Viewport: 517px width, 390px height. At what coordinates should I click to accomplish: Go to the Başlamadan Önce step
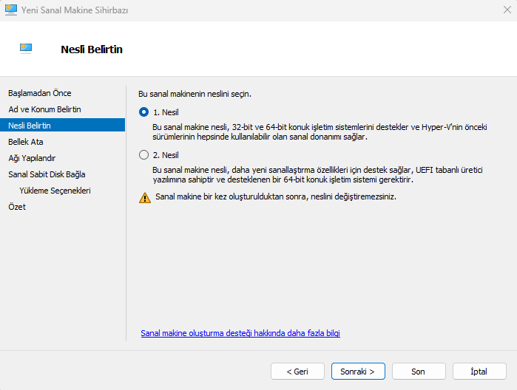39,93
